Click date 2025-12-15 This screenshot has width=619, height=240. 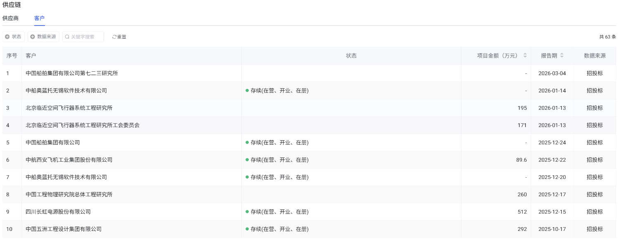click(552, 212)
